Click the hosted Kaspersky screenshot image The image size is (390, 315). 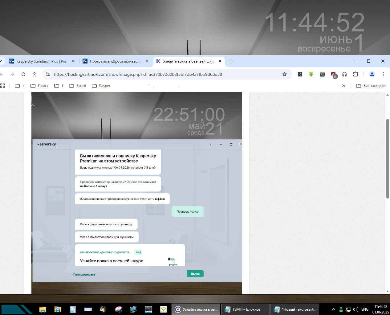pos(136,193)
